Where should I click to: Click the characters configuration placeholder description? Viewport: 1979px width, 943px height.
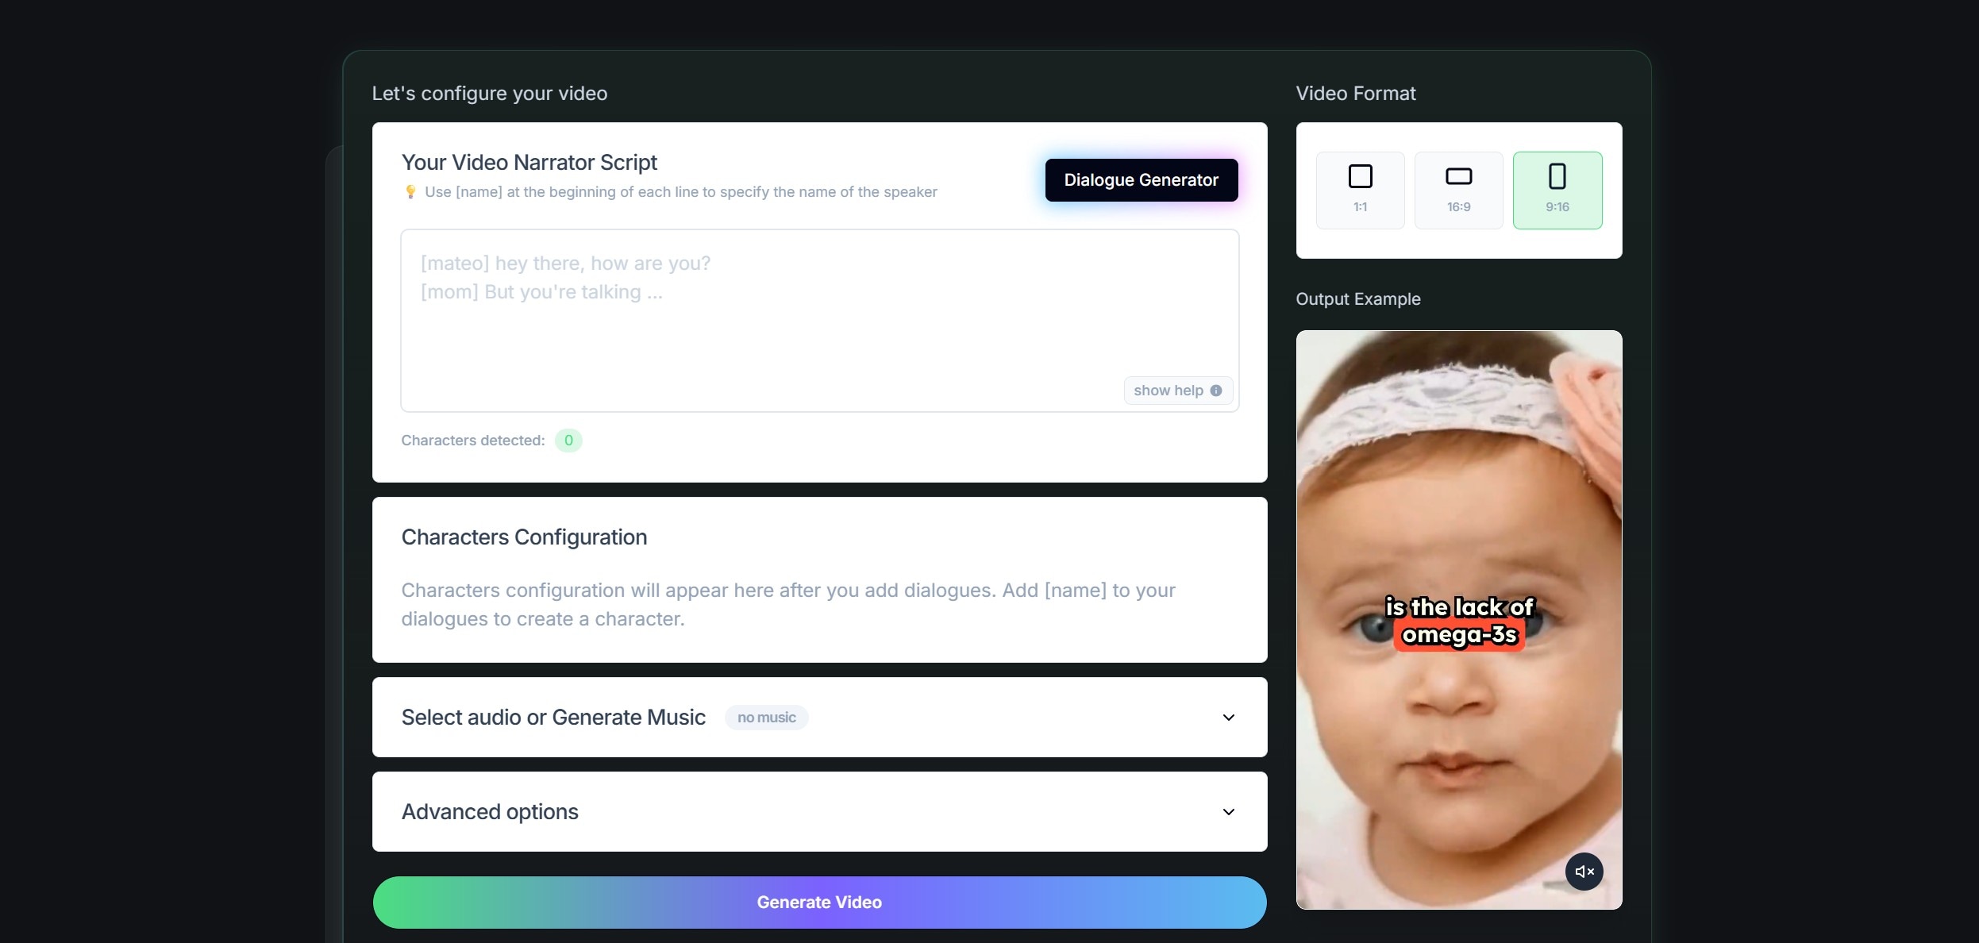(x=788, y=605)
